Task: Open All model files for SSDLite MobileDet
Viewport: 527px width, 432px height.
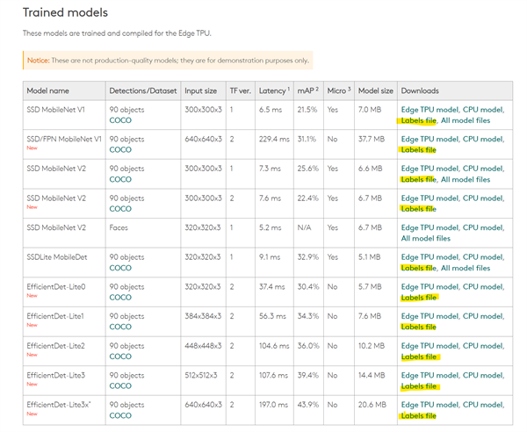Action: pos(466,268)
